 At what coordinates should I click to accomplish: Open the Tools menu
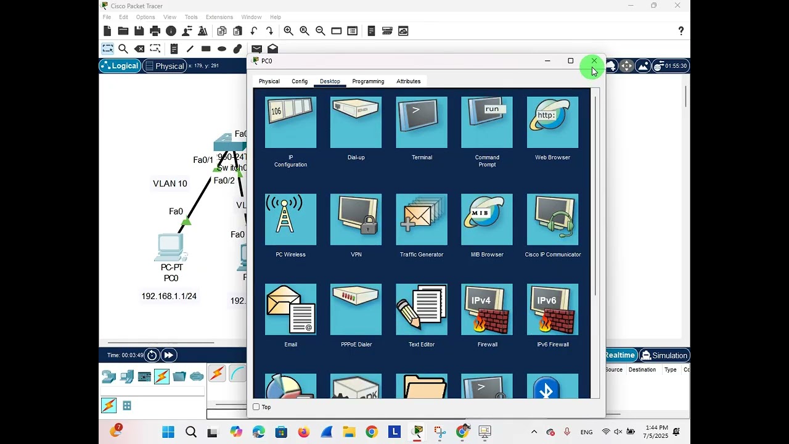[191, 17]
